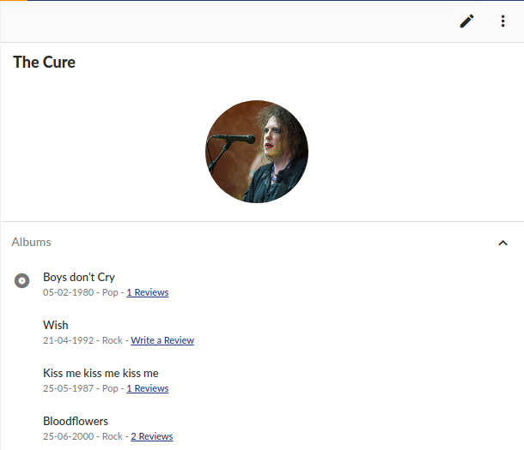Screen dimensions: 524x450
Task: Click the disc icon beside Boys don't Cry
Action: click(x=21, y=280)
